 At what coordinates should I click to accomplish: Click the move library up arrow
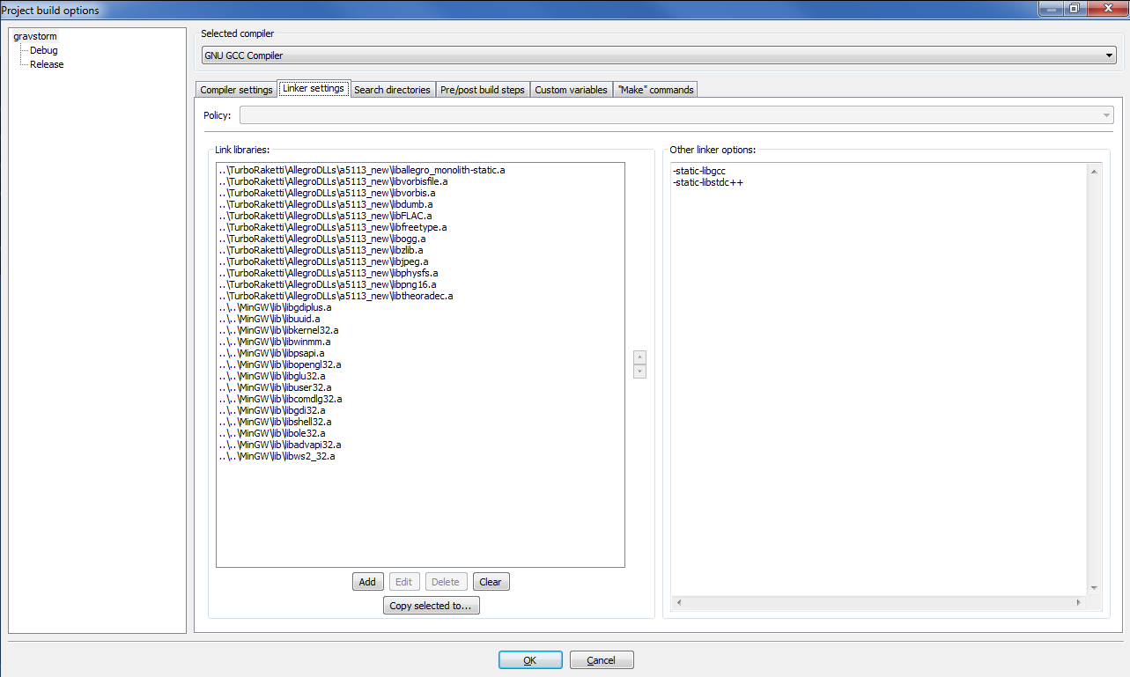tap(639, 357)
